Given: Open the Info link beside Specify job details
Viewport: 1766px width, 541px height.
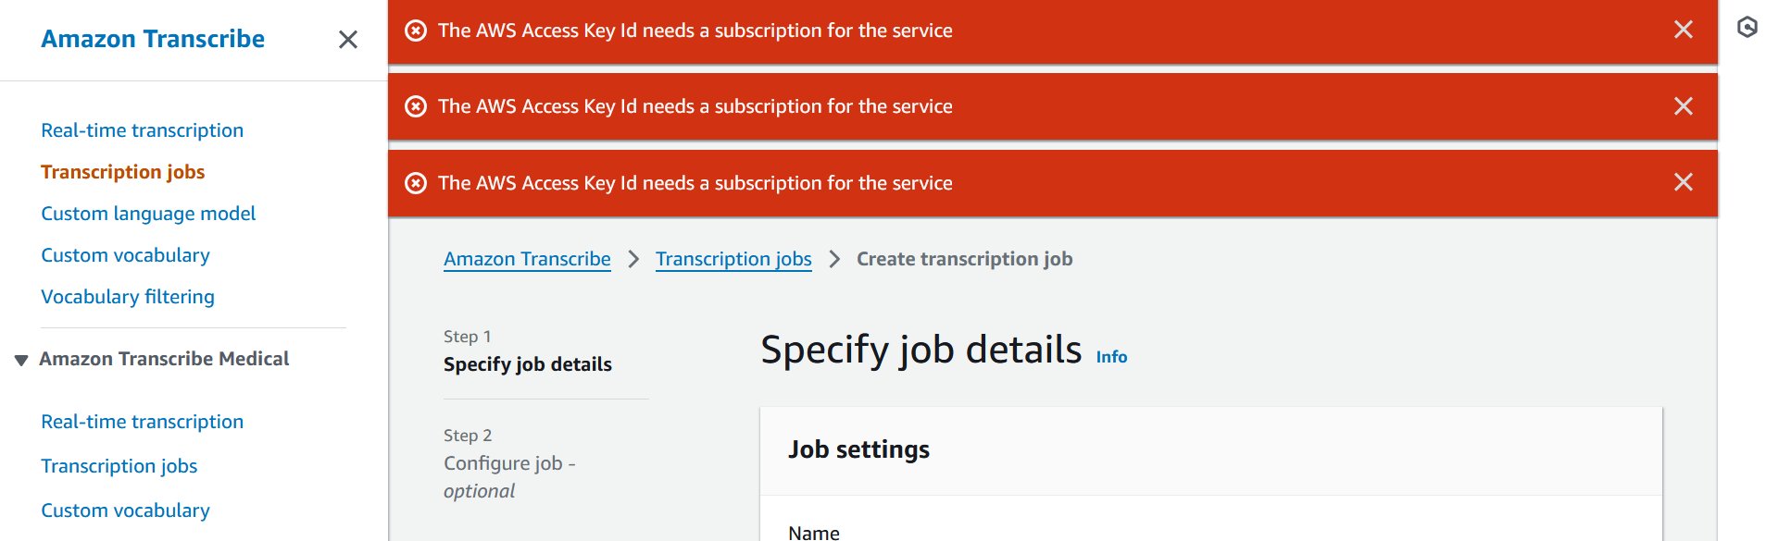Looking at the screenshot, I should (x=1111, y=357).
